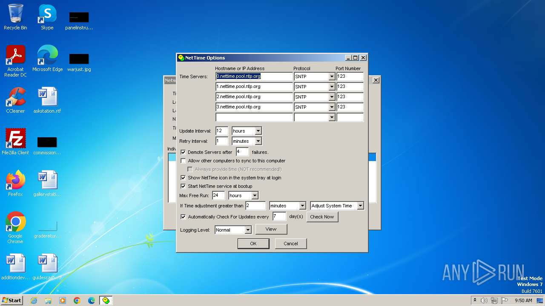Viewport: 545px width, 306px height.
Task: Enable Allow other computers to sync
Action: 184,161
